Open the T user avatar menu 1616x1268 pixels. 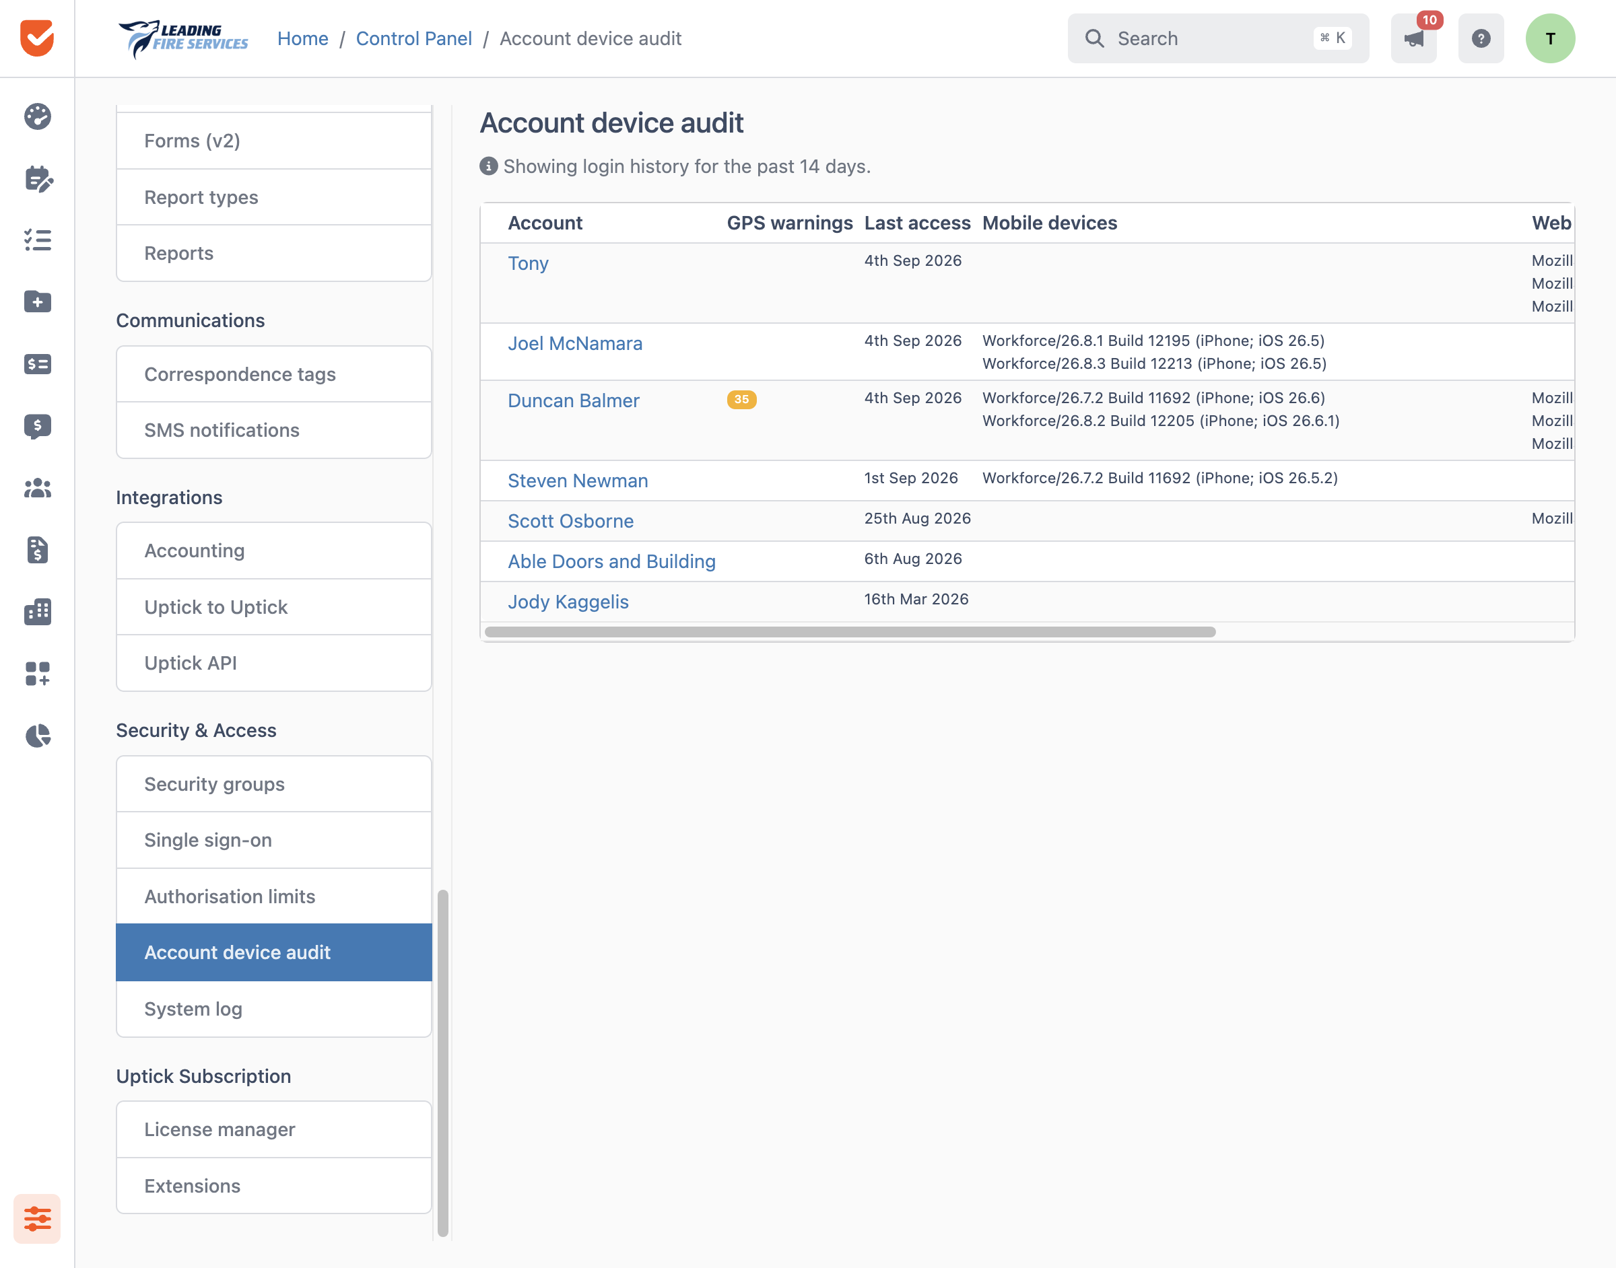tap(1550, 38)
